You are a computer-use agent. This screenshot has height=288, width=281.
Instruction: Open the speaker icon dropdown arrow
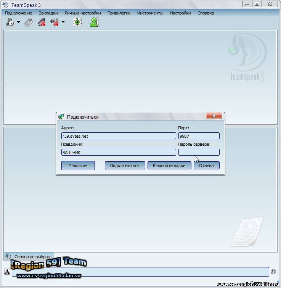(63, 22)
